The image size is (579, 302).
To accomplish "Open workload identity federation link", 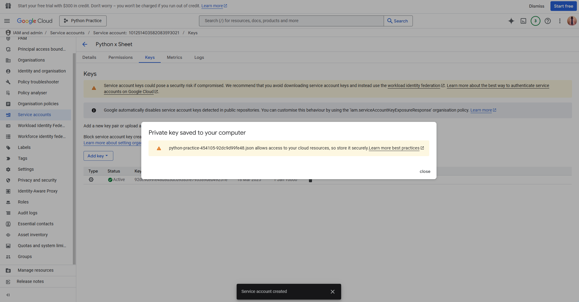I will pyautogui.click(x=416, y=86).
